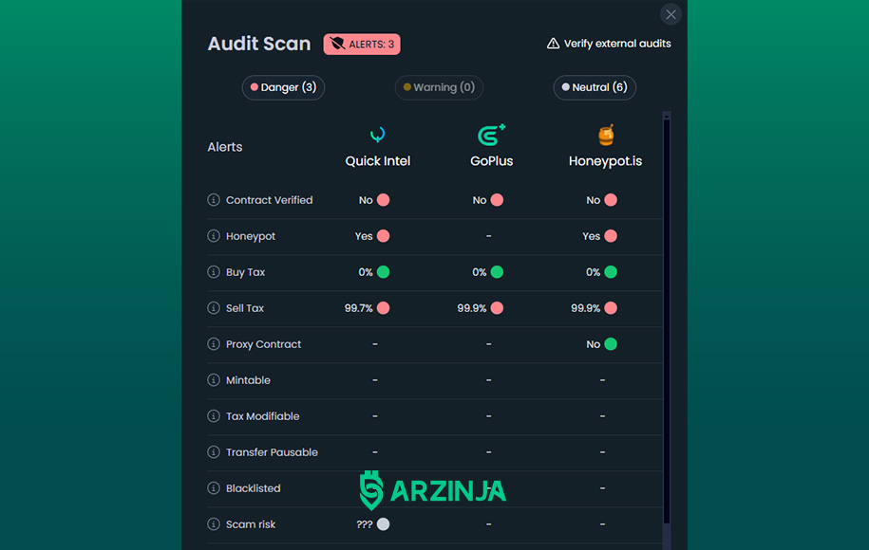Click info icon beside Proxy Contract

(x=214, y=343)
